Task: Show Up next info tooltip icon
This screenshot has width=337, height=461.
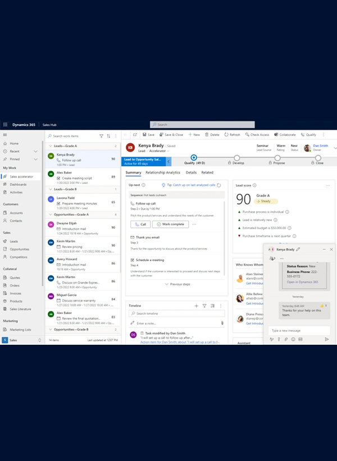Action: pos(143,185)
